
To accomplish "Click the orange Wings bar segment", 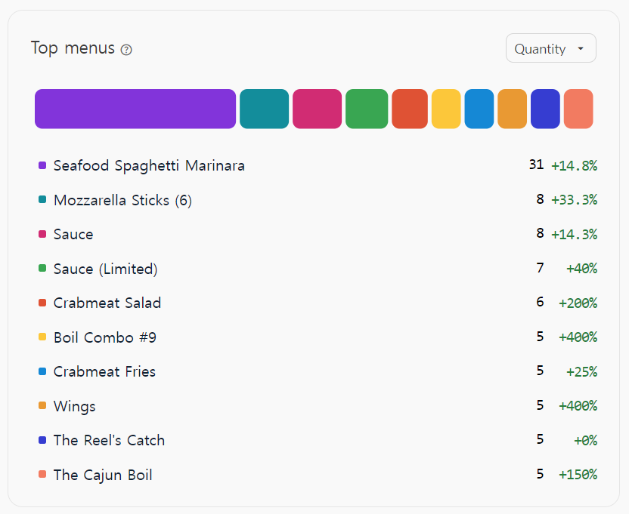I will pyautogui.click(x=512, y=109).
